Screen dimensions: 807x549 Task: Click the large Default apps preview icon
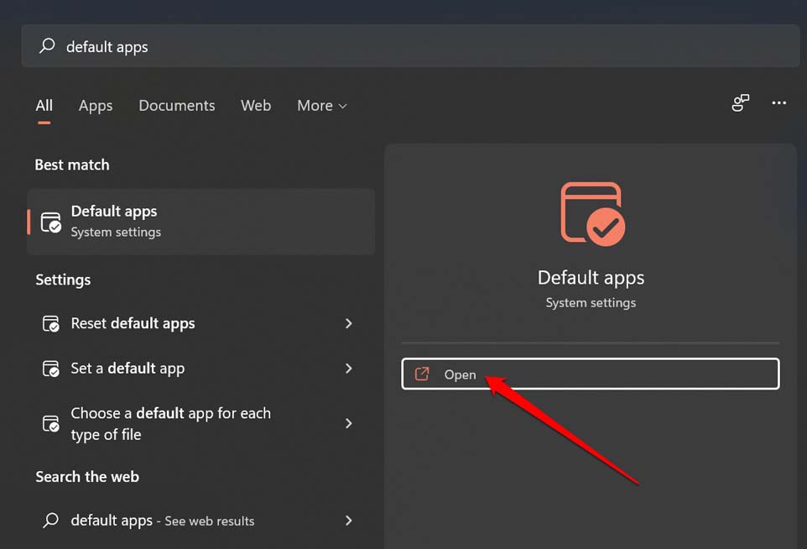(x=592, y=214)
